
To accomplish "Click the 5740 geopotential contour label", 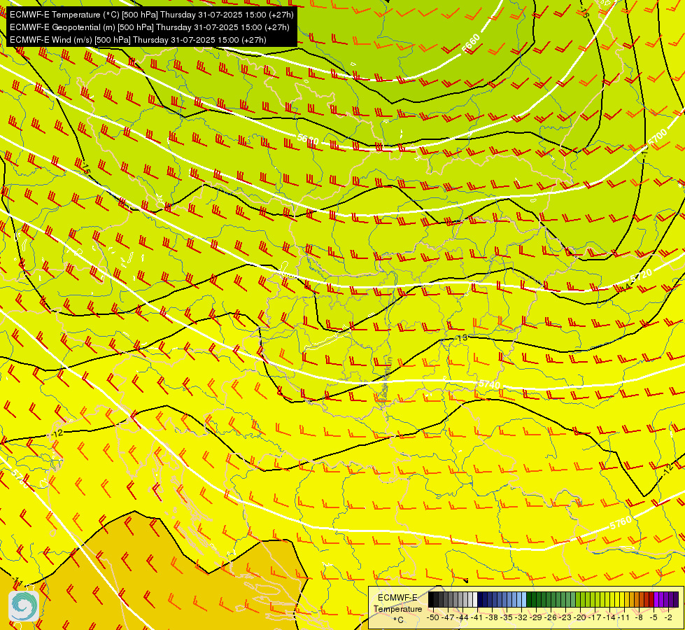I will [489, 384].
